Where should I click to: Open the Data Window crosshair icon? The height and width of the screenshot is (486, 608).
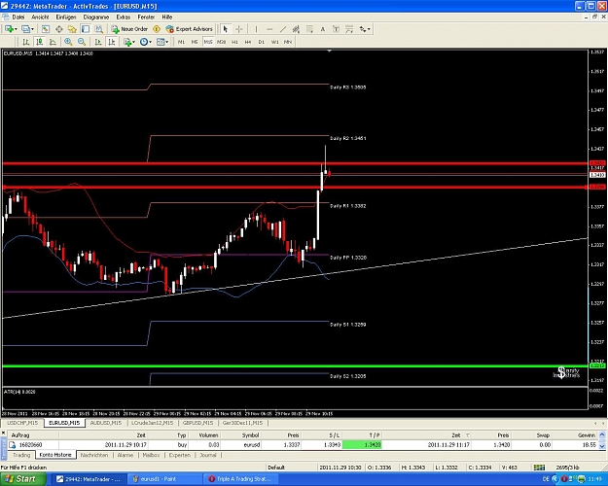tap(59, 29)
